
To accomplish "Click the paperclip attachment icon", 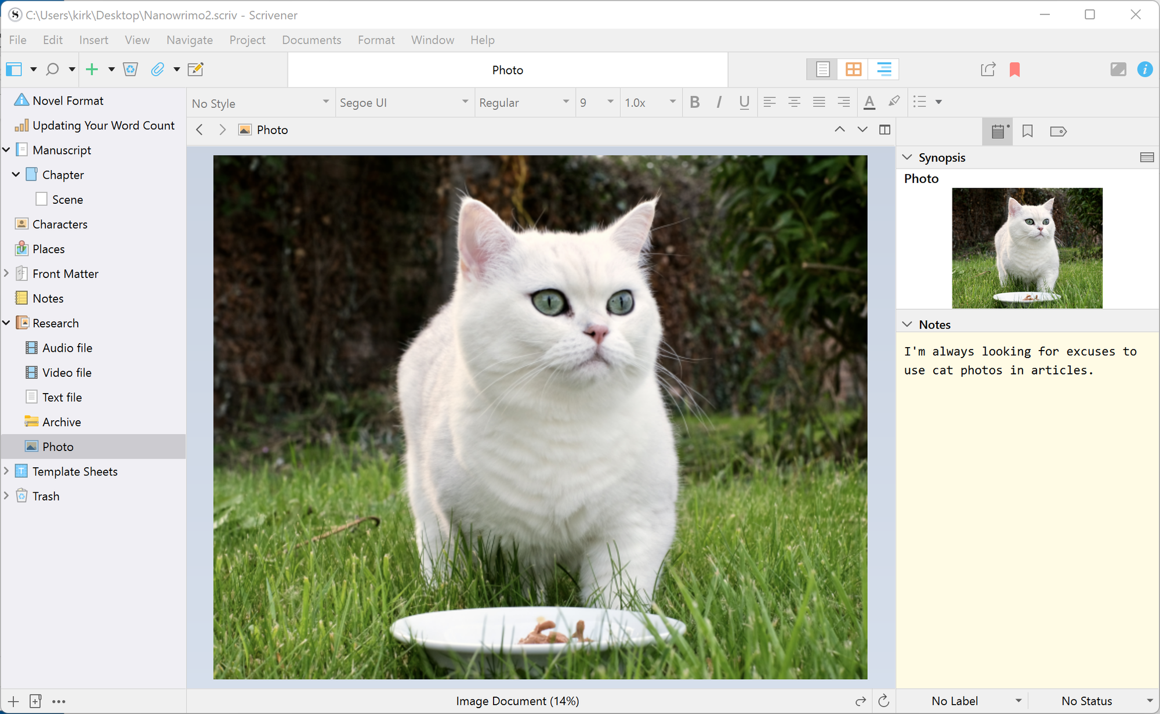I will (x=157, y=70).
